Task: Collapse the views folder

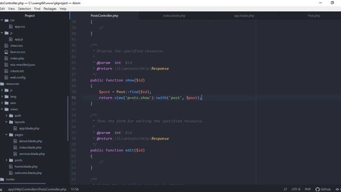Action: coord(2,109)
